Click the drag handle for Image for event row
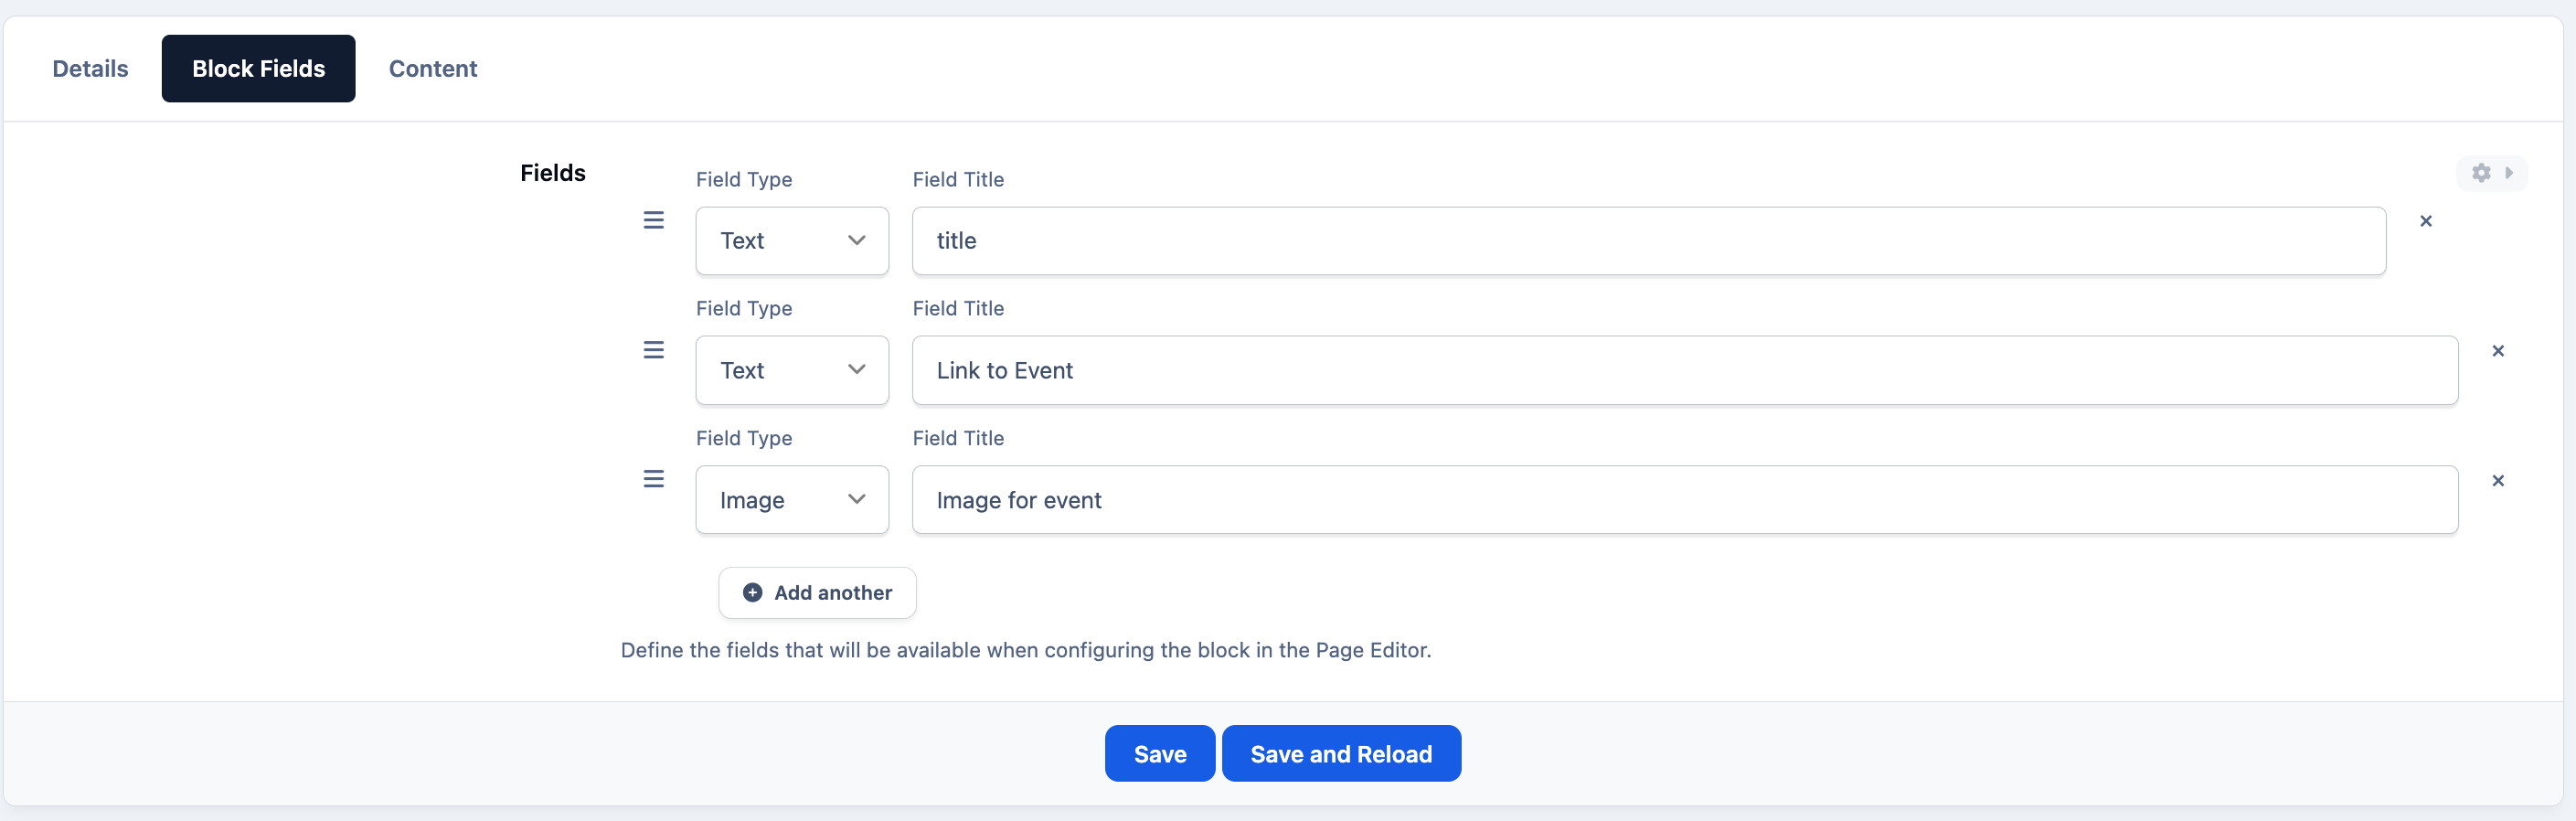The image size is (2576, 821). (653, 479)
